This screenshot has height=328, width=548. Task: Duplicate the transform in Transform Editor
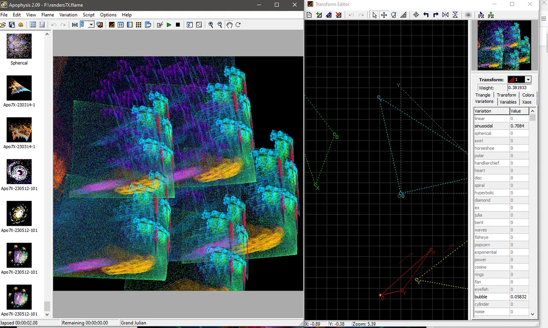coord(328,15)
